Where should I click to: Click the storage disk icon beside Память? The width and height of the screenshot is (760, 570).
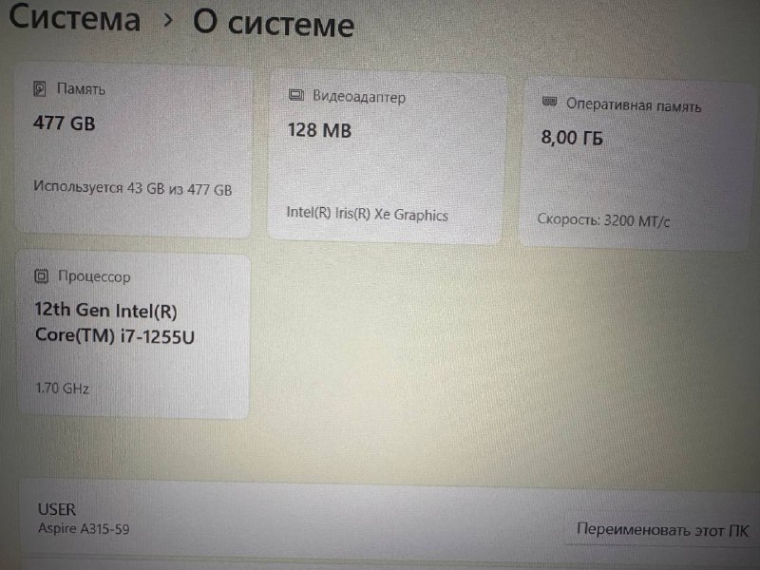40,89
